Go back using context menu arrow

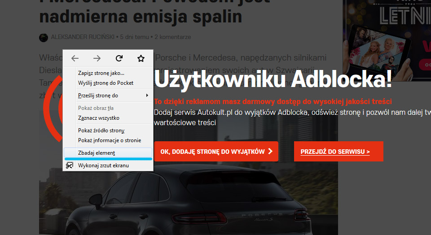tap(75, 58)
